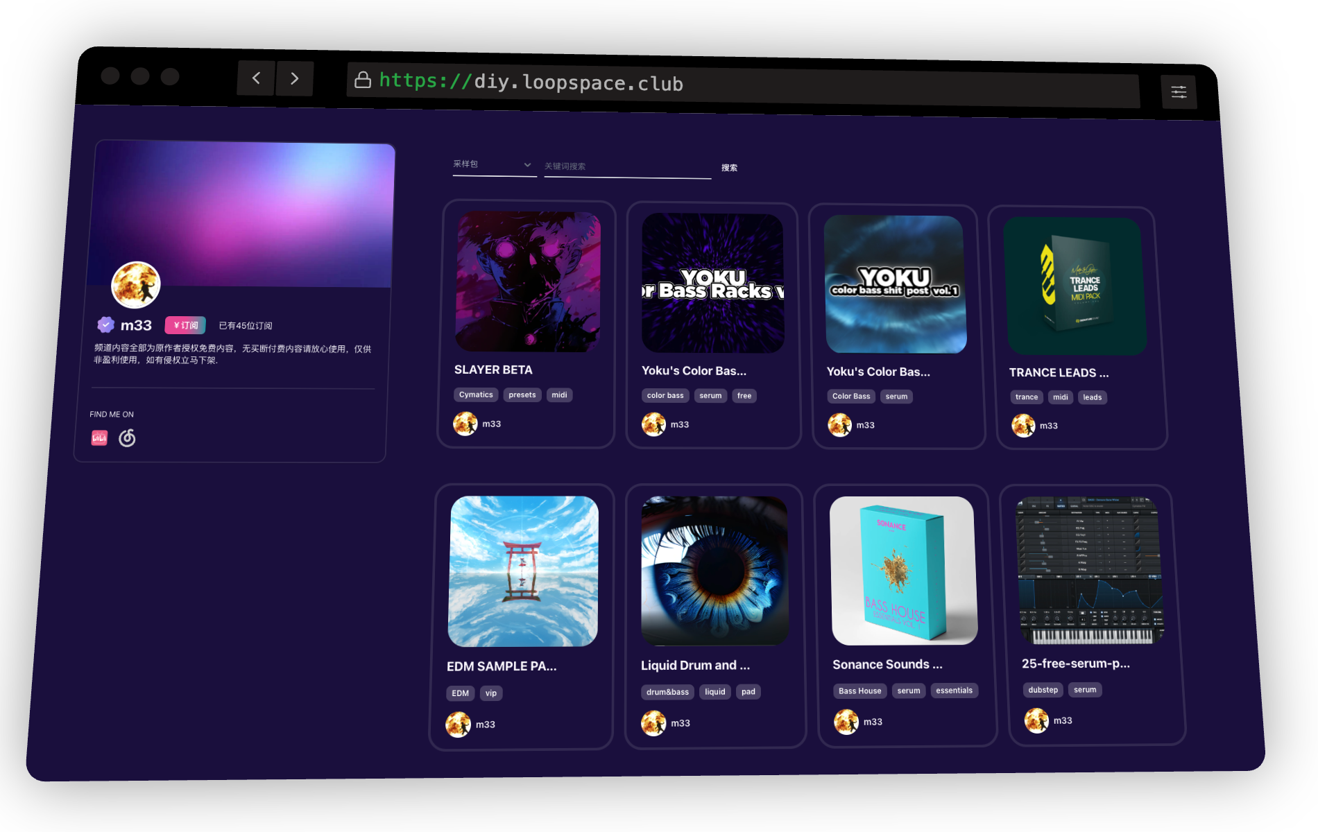Toggle the 'free' tag on Yoku's Color Bass pack

(x=744, y=395)
